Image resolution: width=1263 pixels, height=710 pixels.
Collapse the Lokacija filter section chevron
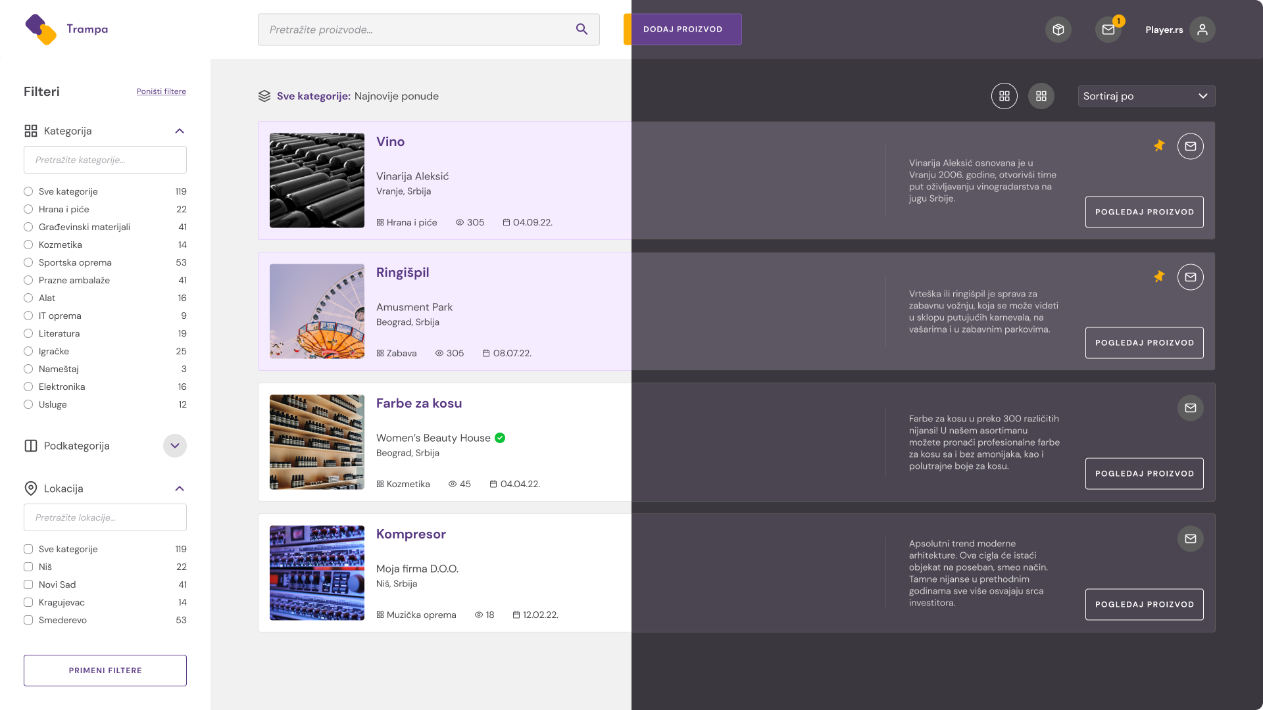[x=180, y=488]
